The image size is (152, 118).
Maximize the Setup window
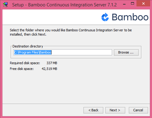tap(133, 4)
